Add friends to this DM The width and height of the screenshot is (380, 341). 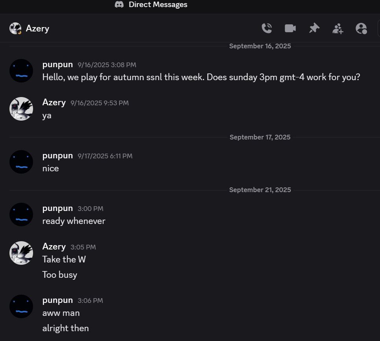(x=338, y=28)
